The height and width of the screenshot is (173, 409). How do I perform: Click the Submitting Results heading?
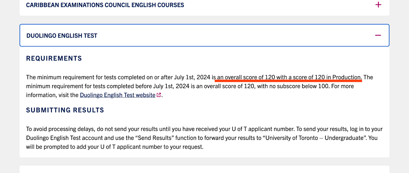click(x=65, y=110)
